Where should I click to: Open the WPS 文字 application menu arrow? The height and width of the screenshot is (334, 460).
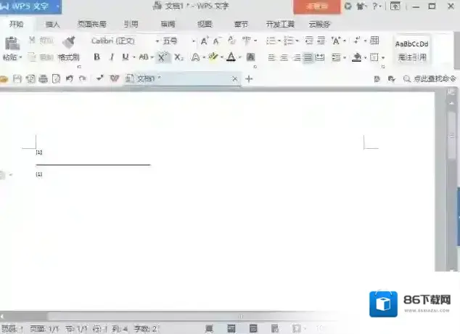coord(57,6)
